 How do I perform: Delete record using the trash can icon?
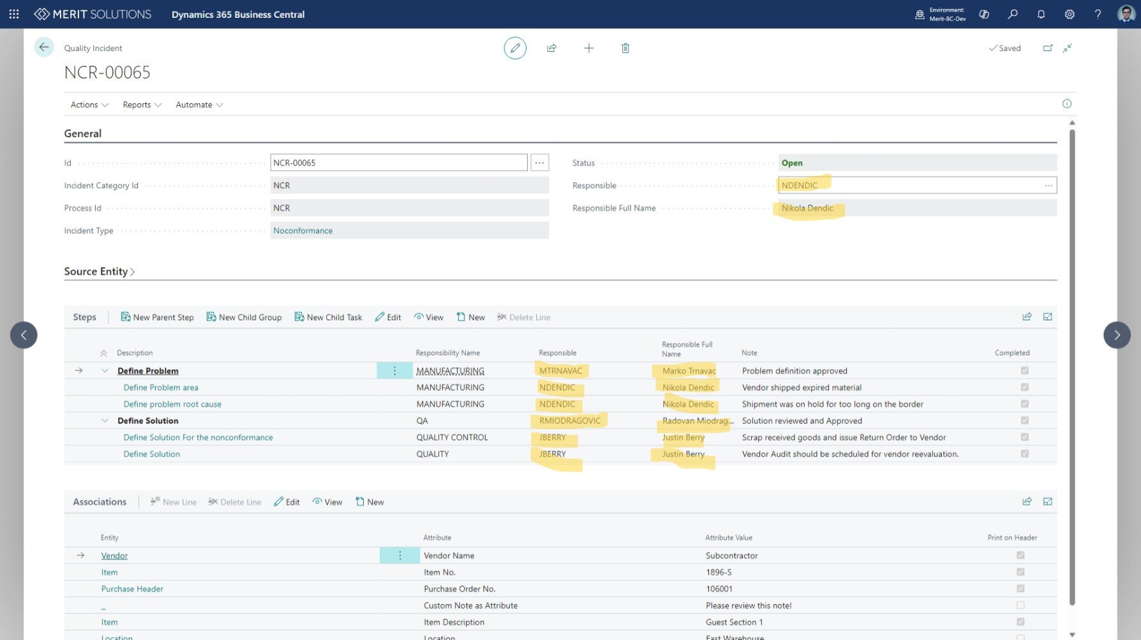(x=625, y=48)
